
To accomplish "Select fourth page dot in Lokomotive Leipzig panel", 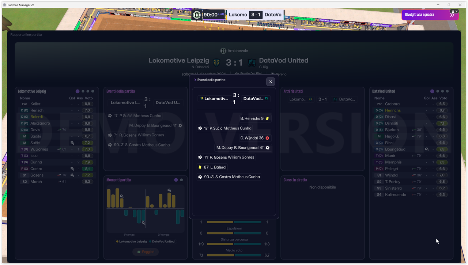I will (93, 91).
